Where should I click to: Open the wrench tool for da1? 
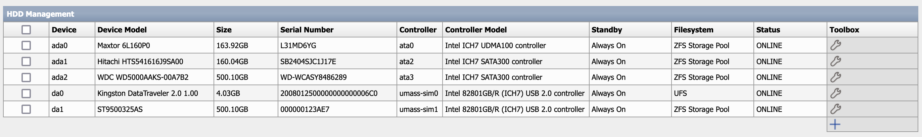click(x=835, y=109)
